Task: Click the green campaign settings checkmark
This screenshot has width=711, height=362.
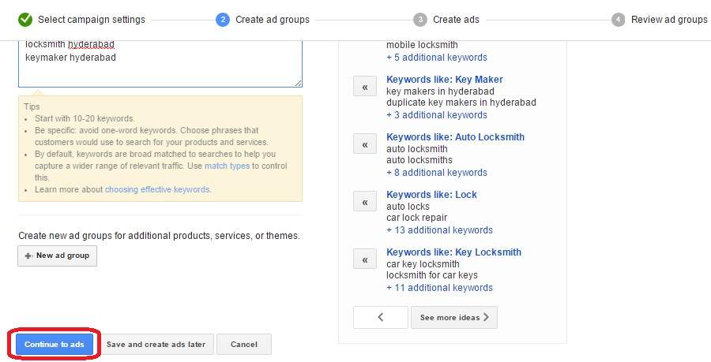Action: (x=25, y=19)
